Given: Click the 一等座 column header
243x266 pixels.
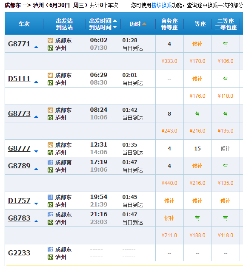Looking at the screenshot, I should coord(197,24).
